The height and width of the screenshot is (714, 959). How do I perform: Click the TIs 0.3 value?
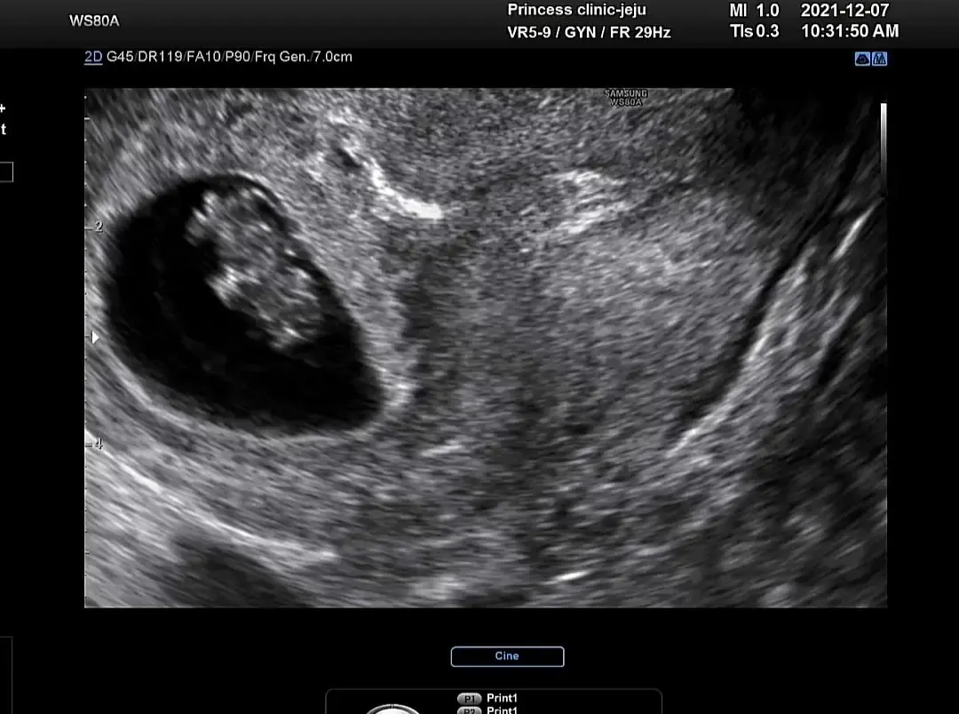click(754, 31)
